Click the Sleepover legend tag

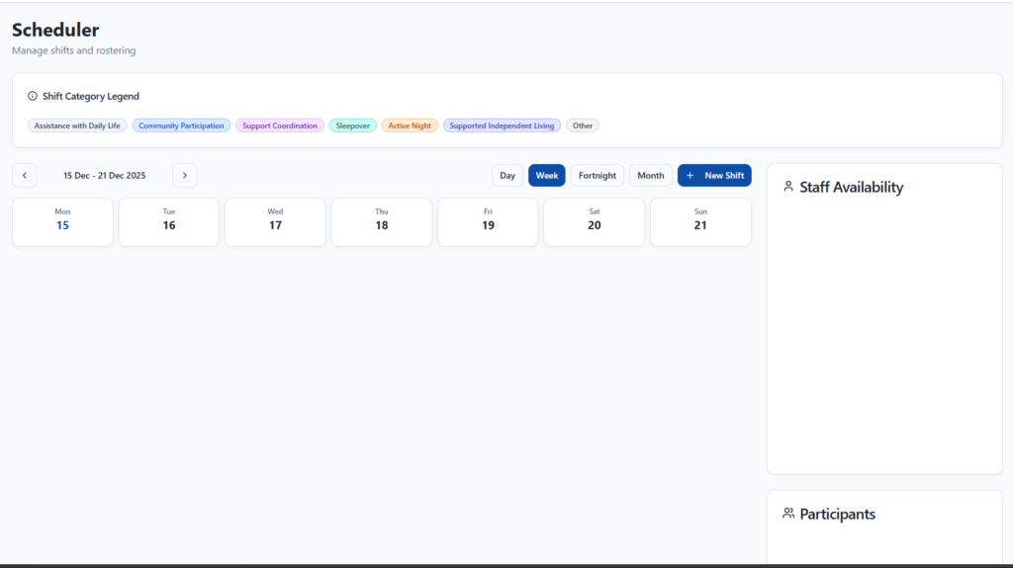coord(353,126)
